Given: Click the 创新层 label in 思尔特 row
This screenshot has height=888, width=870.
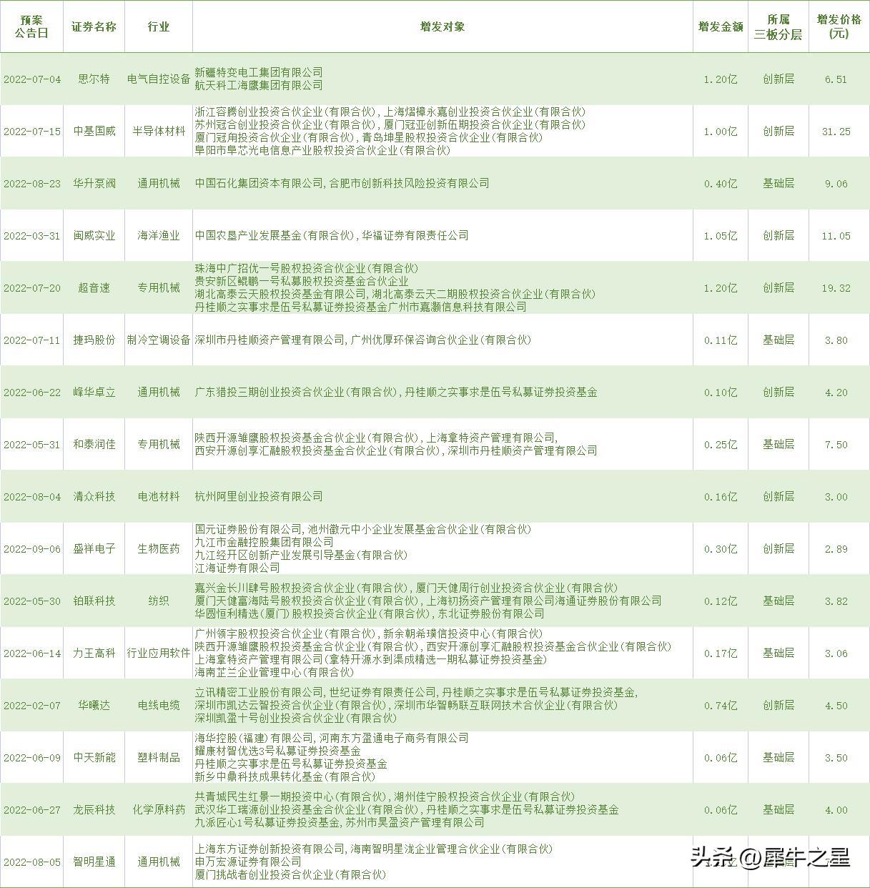Looking at the screenshot, I should 778,79.
